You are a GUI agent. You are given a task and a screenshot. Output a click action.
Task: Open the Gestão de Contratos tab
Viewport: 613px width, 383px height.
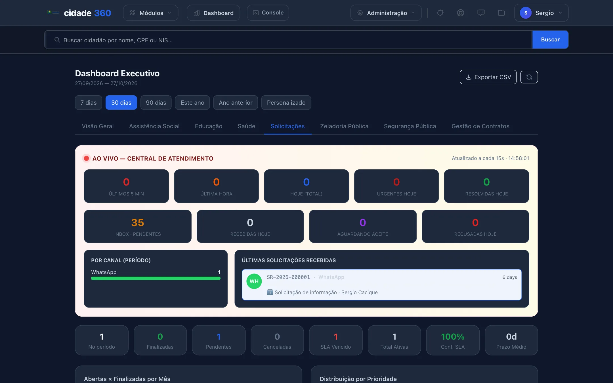tap(480, 126)
